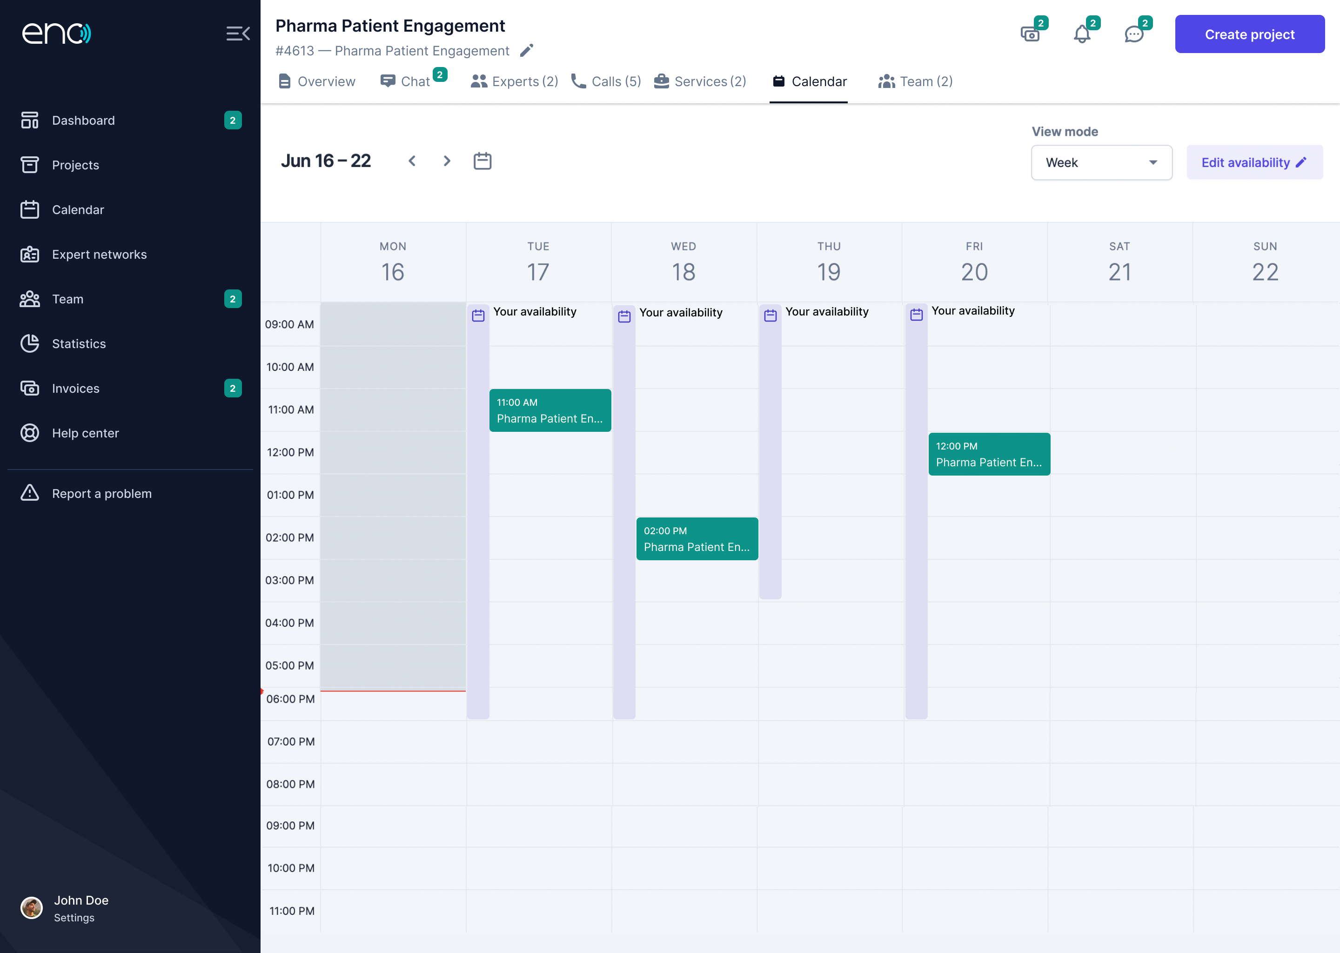Click the pencil icon next to project name
This screenshot has width=1340, height=953.
point(526,50)
